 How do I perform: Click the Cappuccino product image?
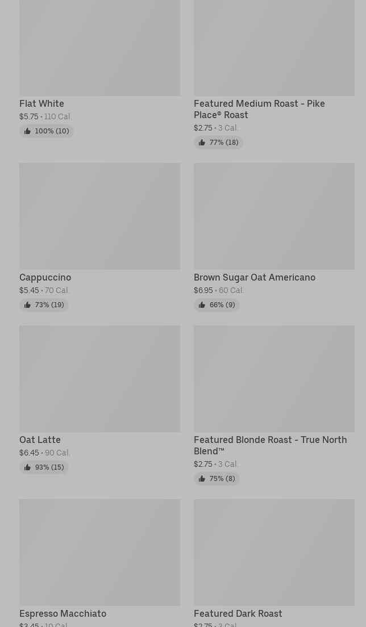tap(99, 216)
